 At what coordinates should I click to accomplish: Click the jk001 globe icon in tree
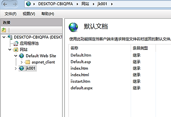[x=22, y=68]
